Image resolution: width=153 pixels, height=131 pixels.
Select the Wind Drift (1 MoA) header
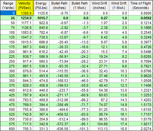(119, 5)
